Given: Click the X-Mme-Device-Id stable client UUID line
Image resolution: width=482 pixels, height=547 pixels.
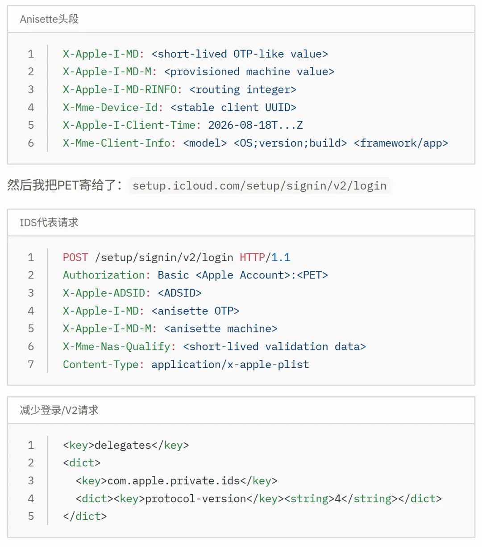Looking at the screenshot, I should pyautogui.click(x=179, y=108).
